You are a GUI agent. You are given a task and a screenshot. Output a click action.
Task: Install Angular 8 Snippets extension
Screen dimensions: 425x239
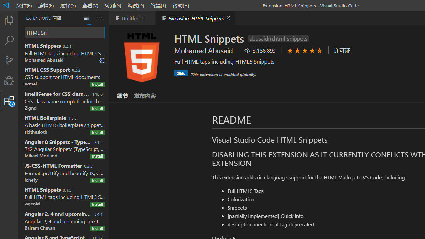tap(97, 156)
